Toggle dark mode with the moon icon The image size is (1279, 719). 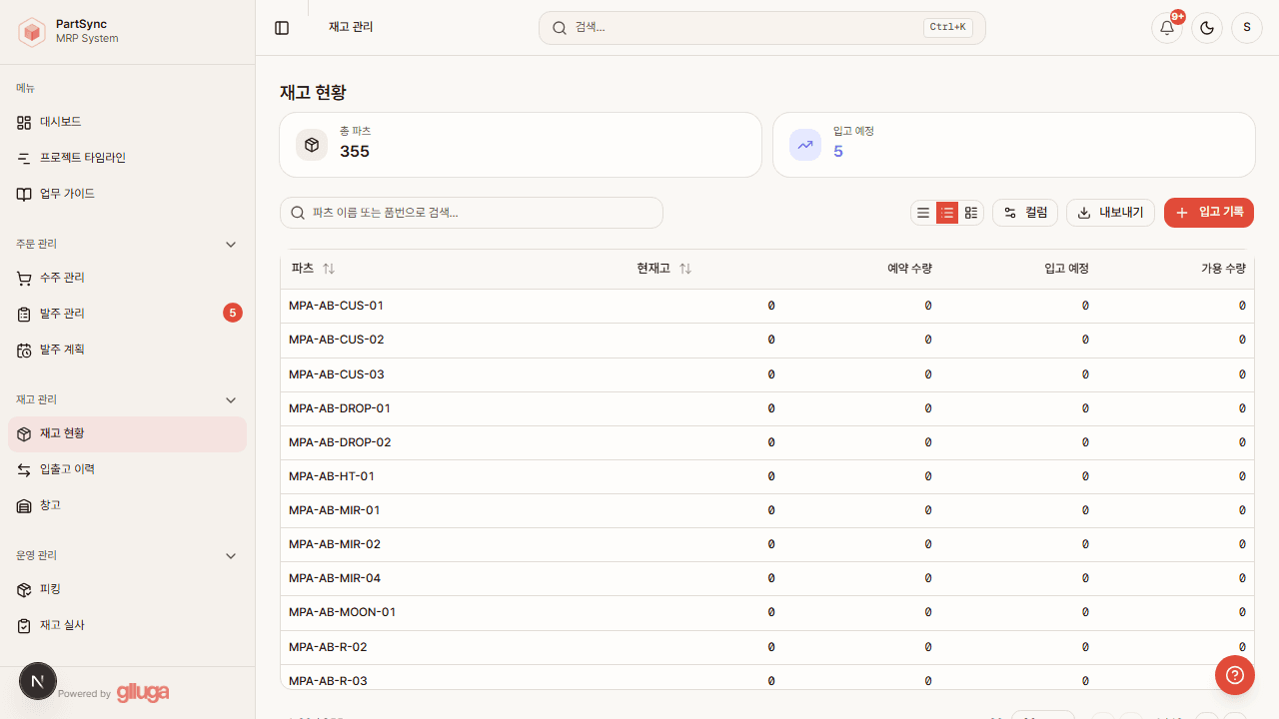tap(1206, 27)
